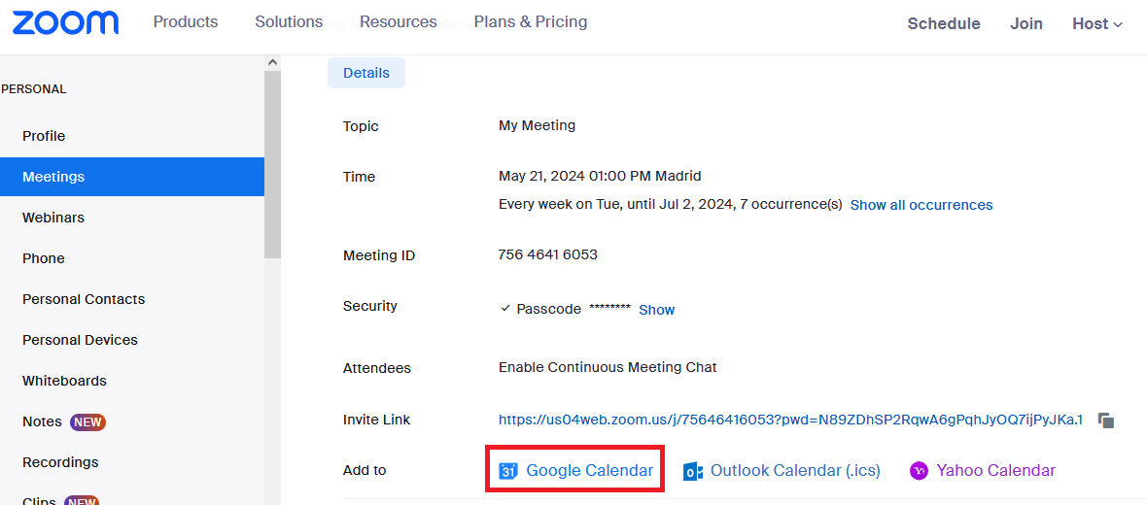Open Plans & Pricing
The width and height of the screenshot is (1147, 505).
531,22
